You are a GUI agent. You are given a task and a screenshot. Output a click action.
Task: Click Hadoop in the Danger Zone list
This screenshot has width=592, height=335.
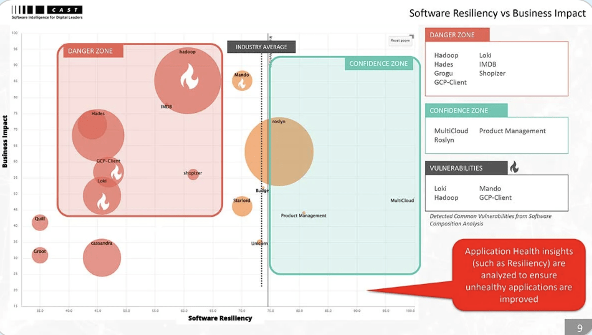tap(446, 55)
